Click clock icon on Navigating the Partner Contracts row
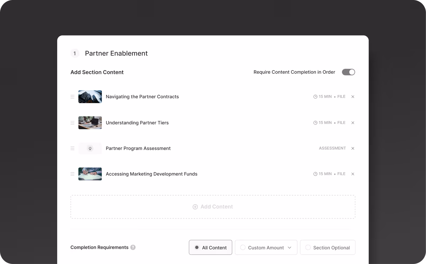 click(x=315, y=97)
